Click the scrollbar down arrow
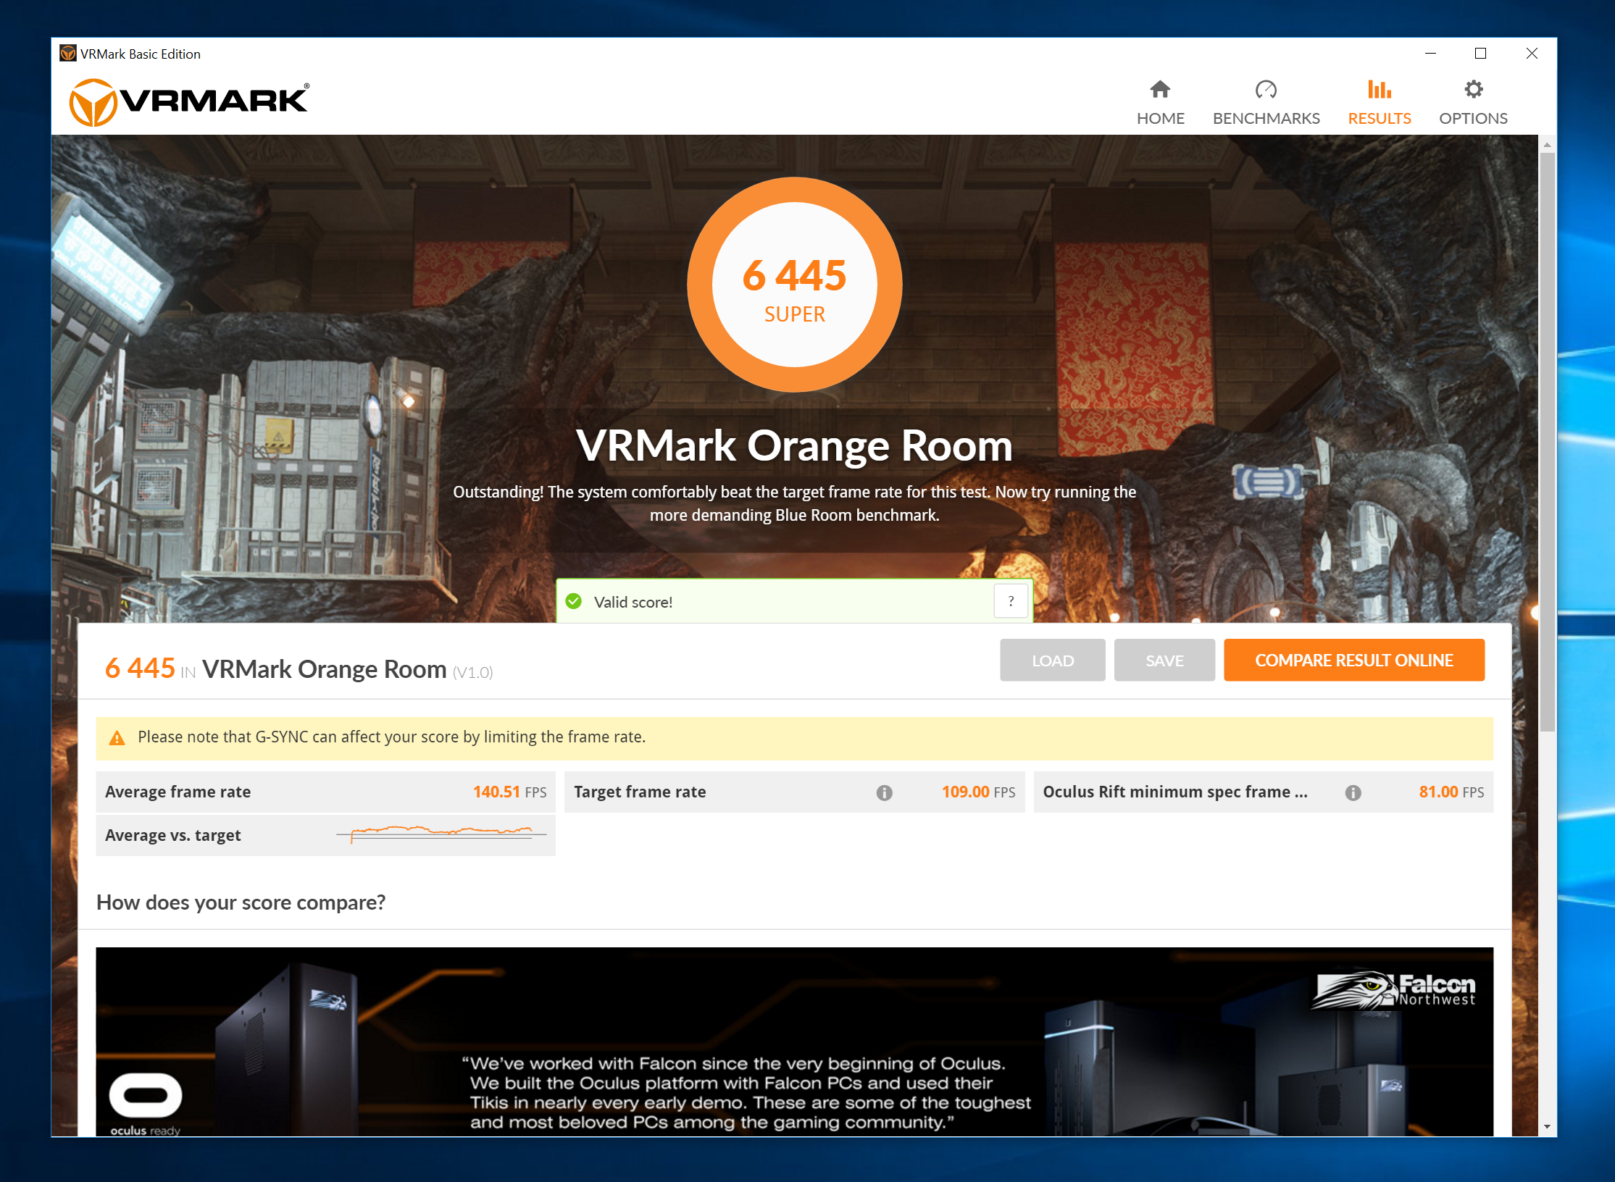 point(1547,1126)
